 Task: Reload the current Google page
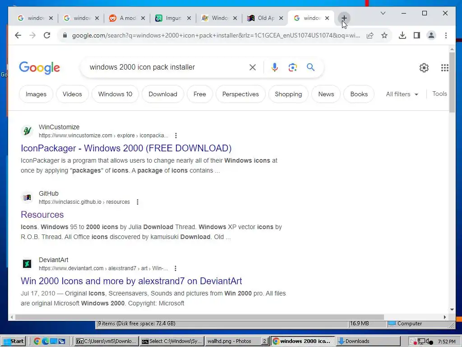[x=47, y=35]
